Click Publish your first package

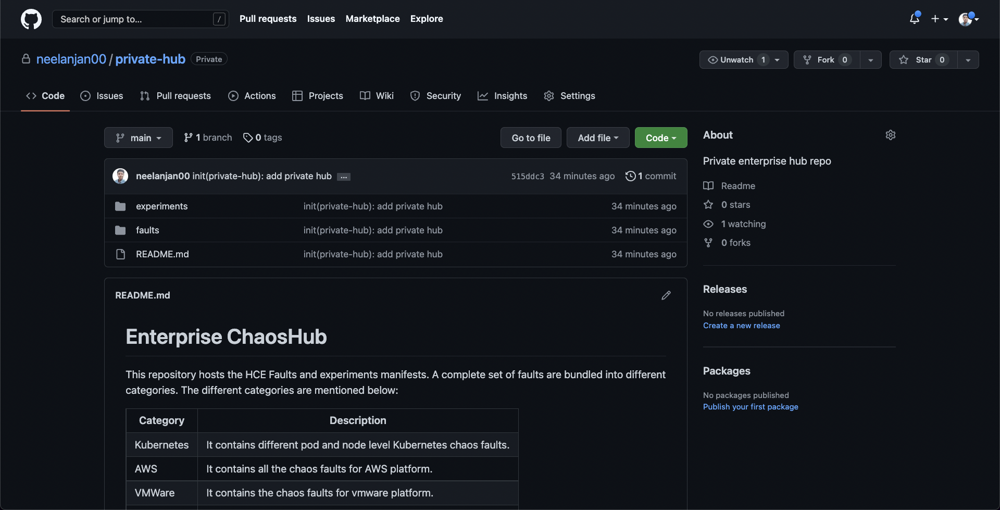coord(751,407)
